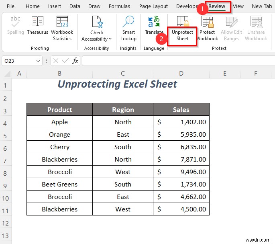Select the sales value 1,402.00
This screenshot has height=244, width=275.
181,122
